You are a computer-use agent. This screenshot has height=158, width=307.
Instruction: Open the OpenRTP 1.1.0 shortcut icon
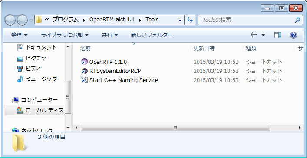click(84, 62)
